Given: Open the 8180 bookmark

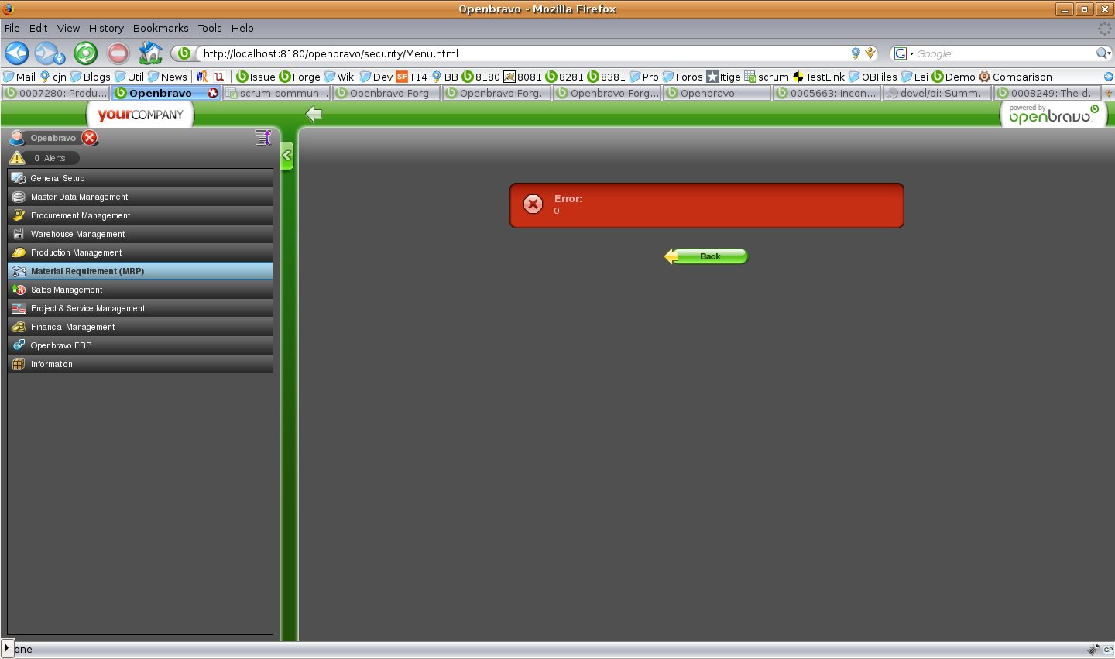Looking at the screenshot, I should point(481,77).
